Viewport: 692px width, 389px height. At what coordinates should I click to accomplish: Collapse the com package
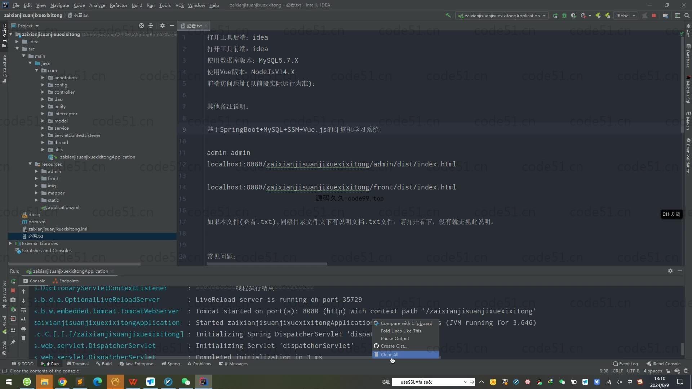click(x=36, y=70)
